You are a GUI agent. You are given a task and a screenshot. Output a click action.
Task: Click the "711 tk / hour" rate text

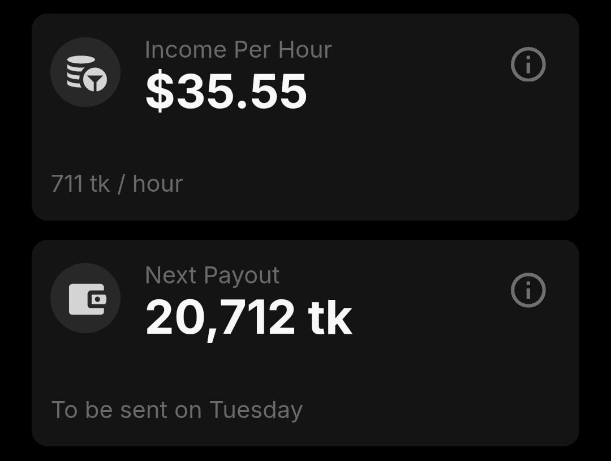117,184
